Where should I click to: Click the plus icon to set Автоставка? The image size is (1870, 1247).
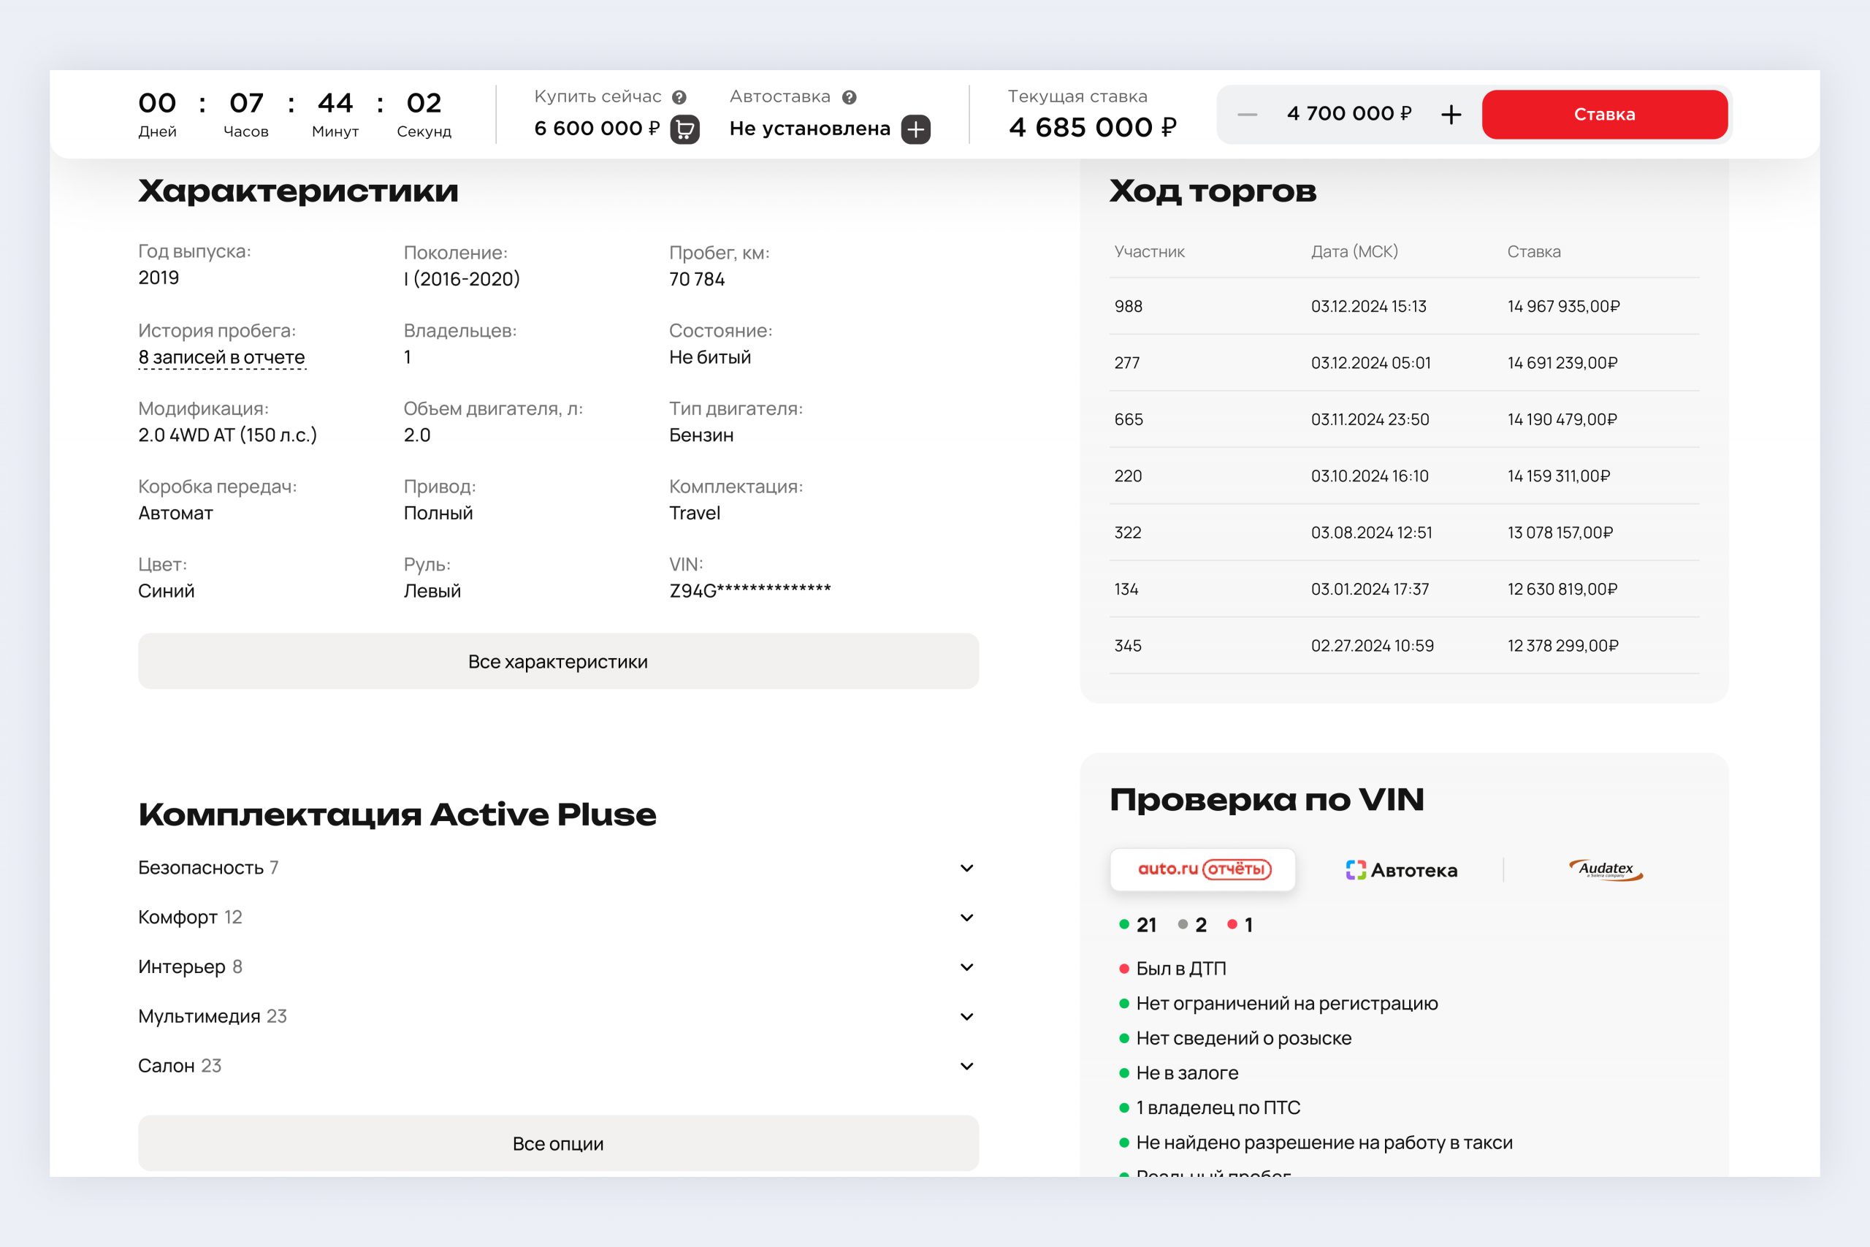point(916,129)
